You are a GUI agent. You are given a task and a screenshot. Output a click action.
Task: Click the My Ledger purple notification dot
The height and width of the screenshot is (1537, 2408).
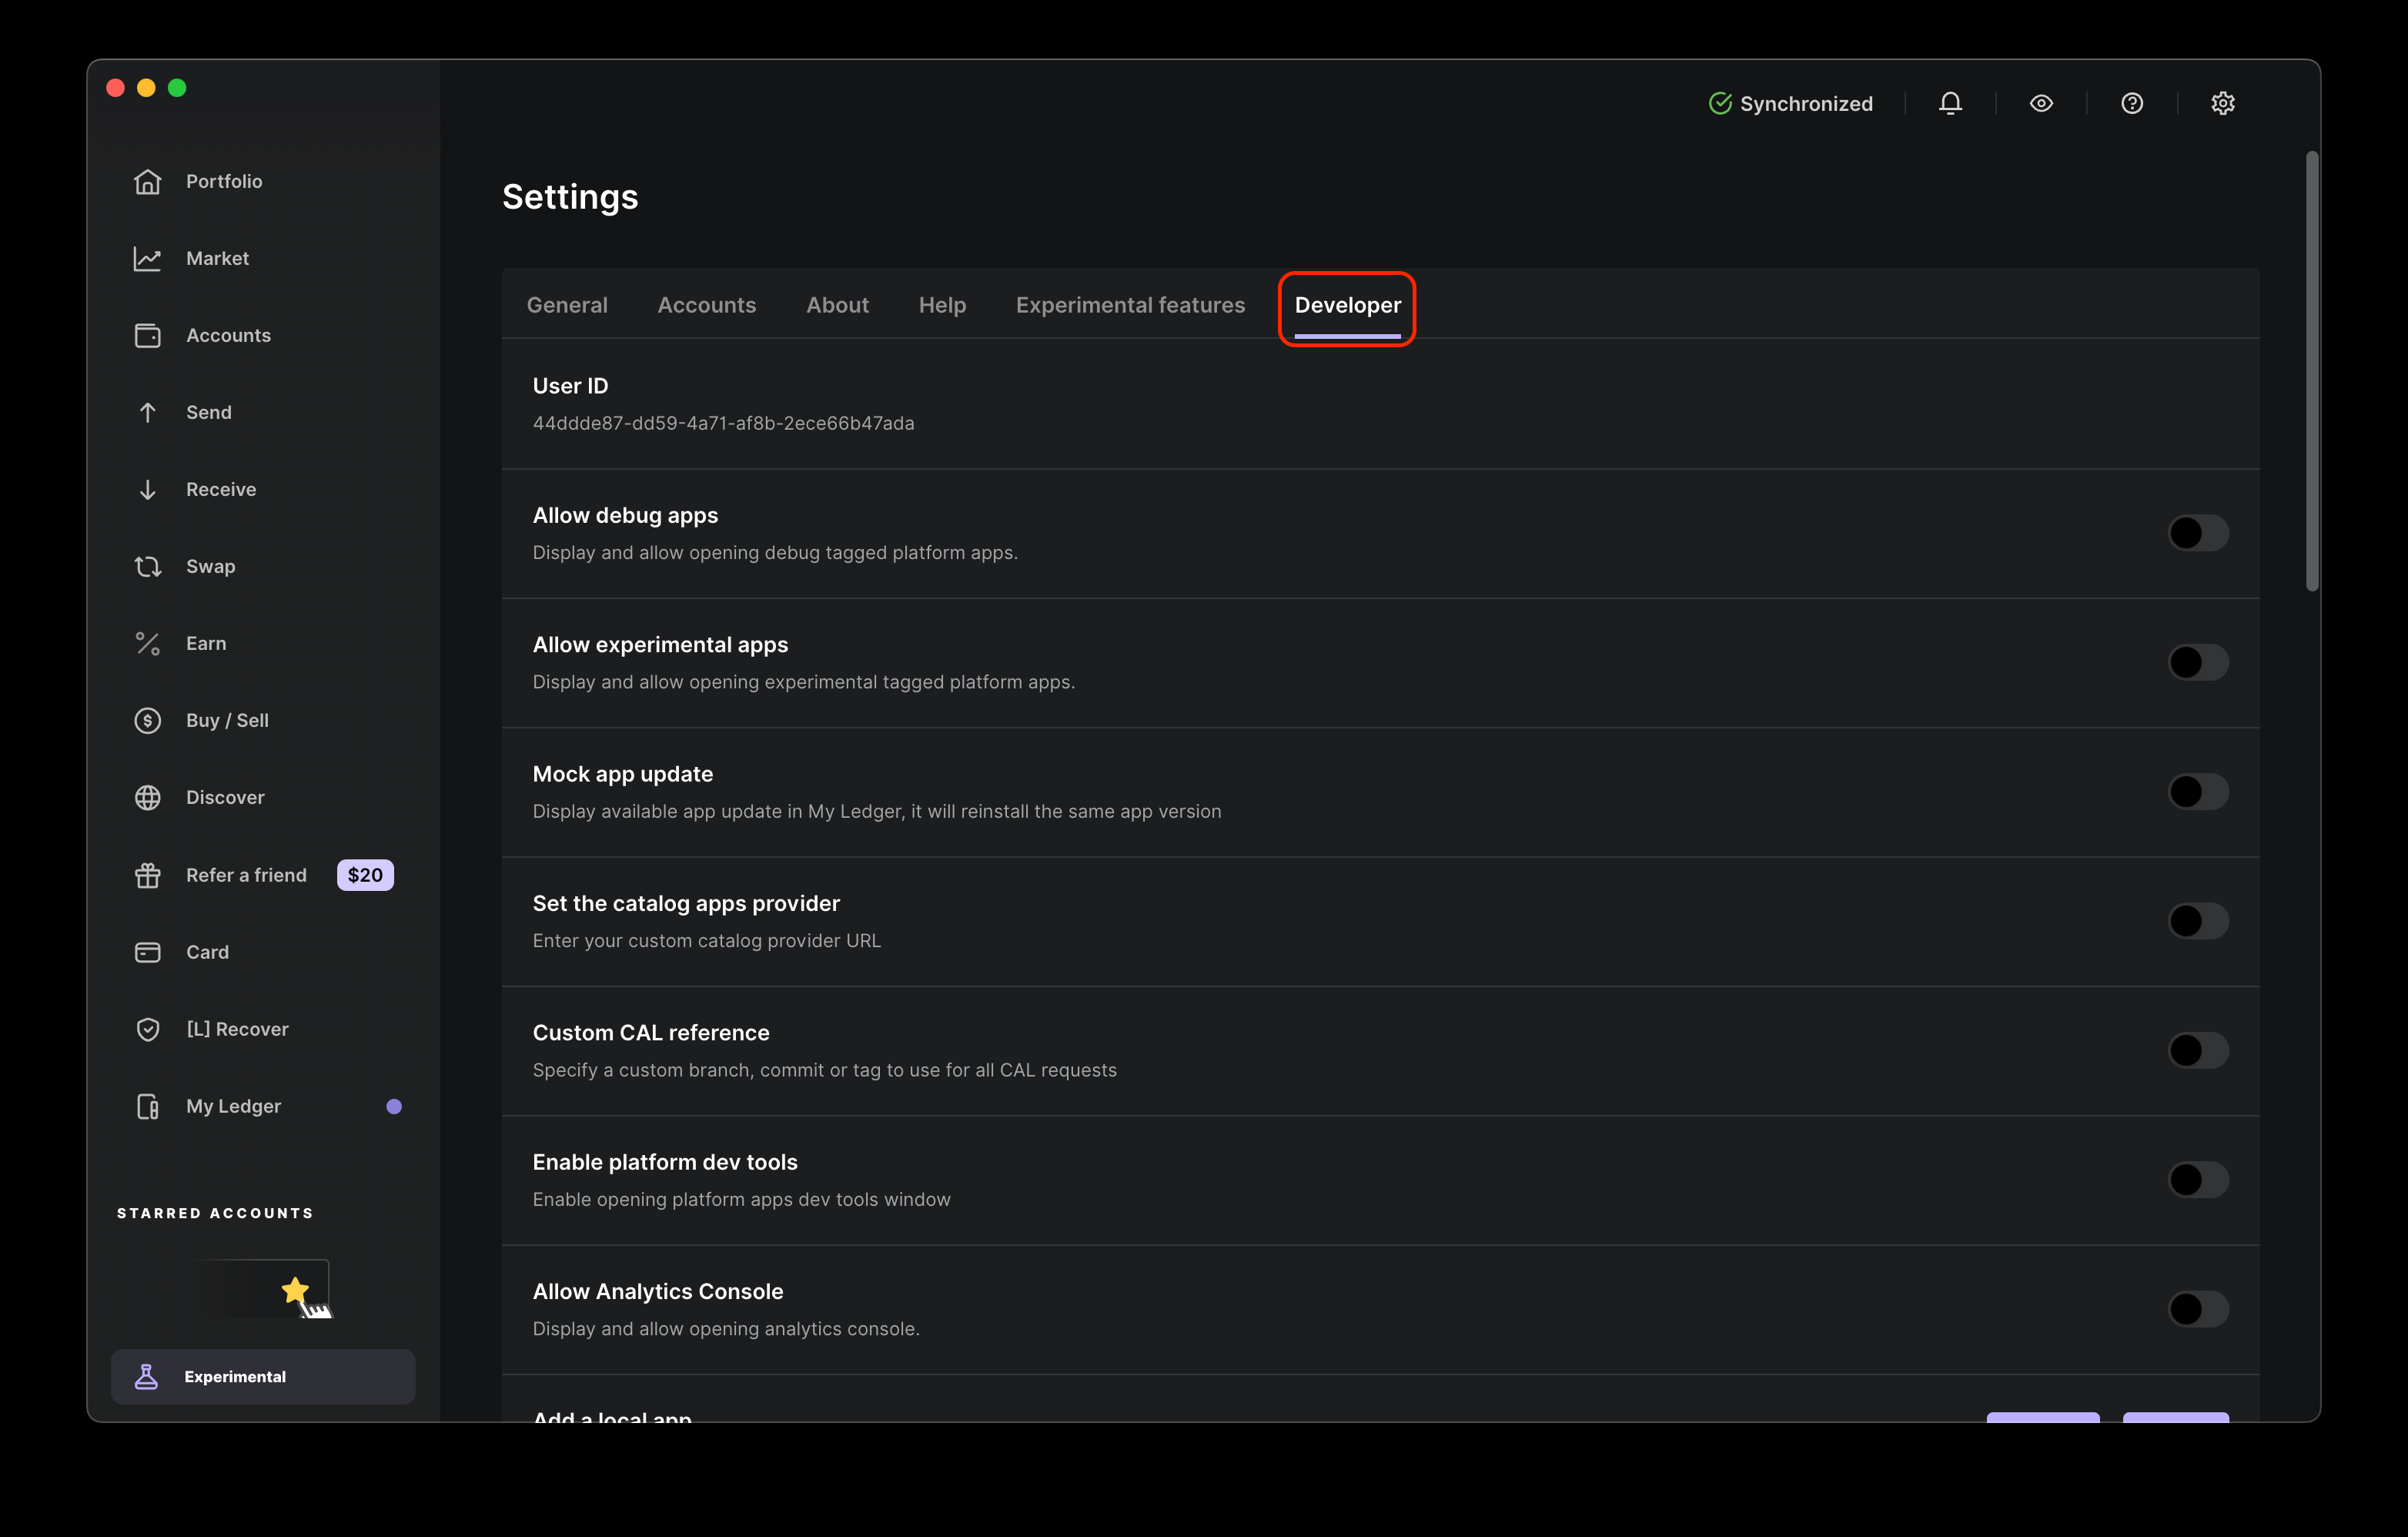point(394,1106)
